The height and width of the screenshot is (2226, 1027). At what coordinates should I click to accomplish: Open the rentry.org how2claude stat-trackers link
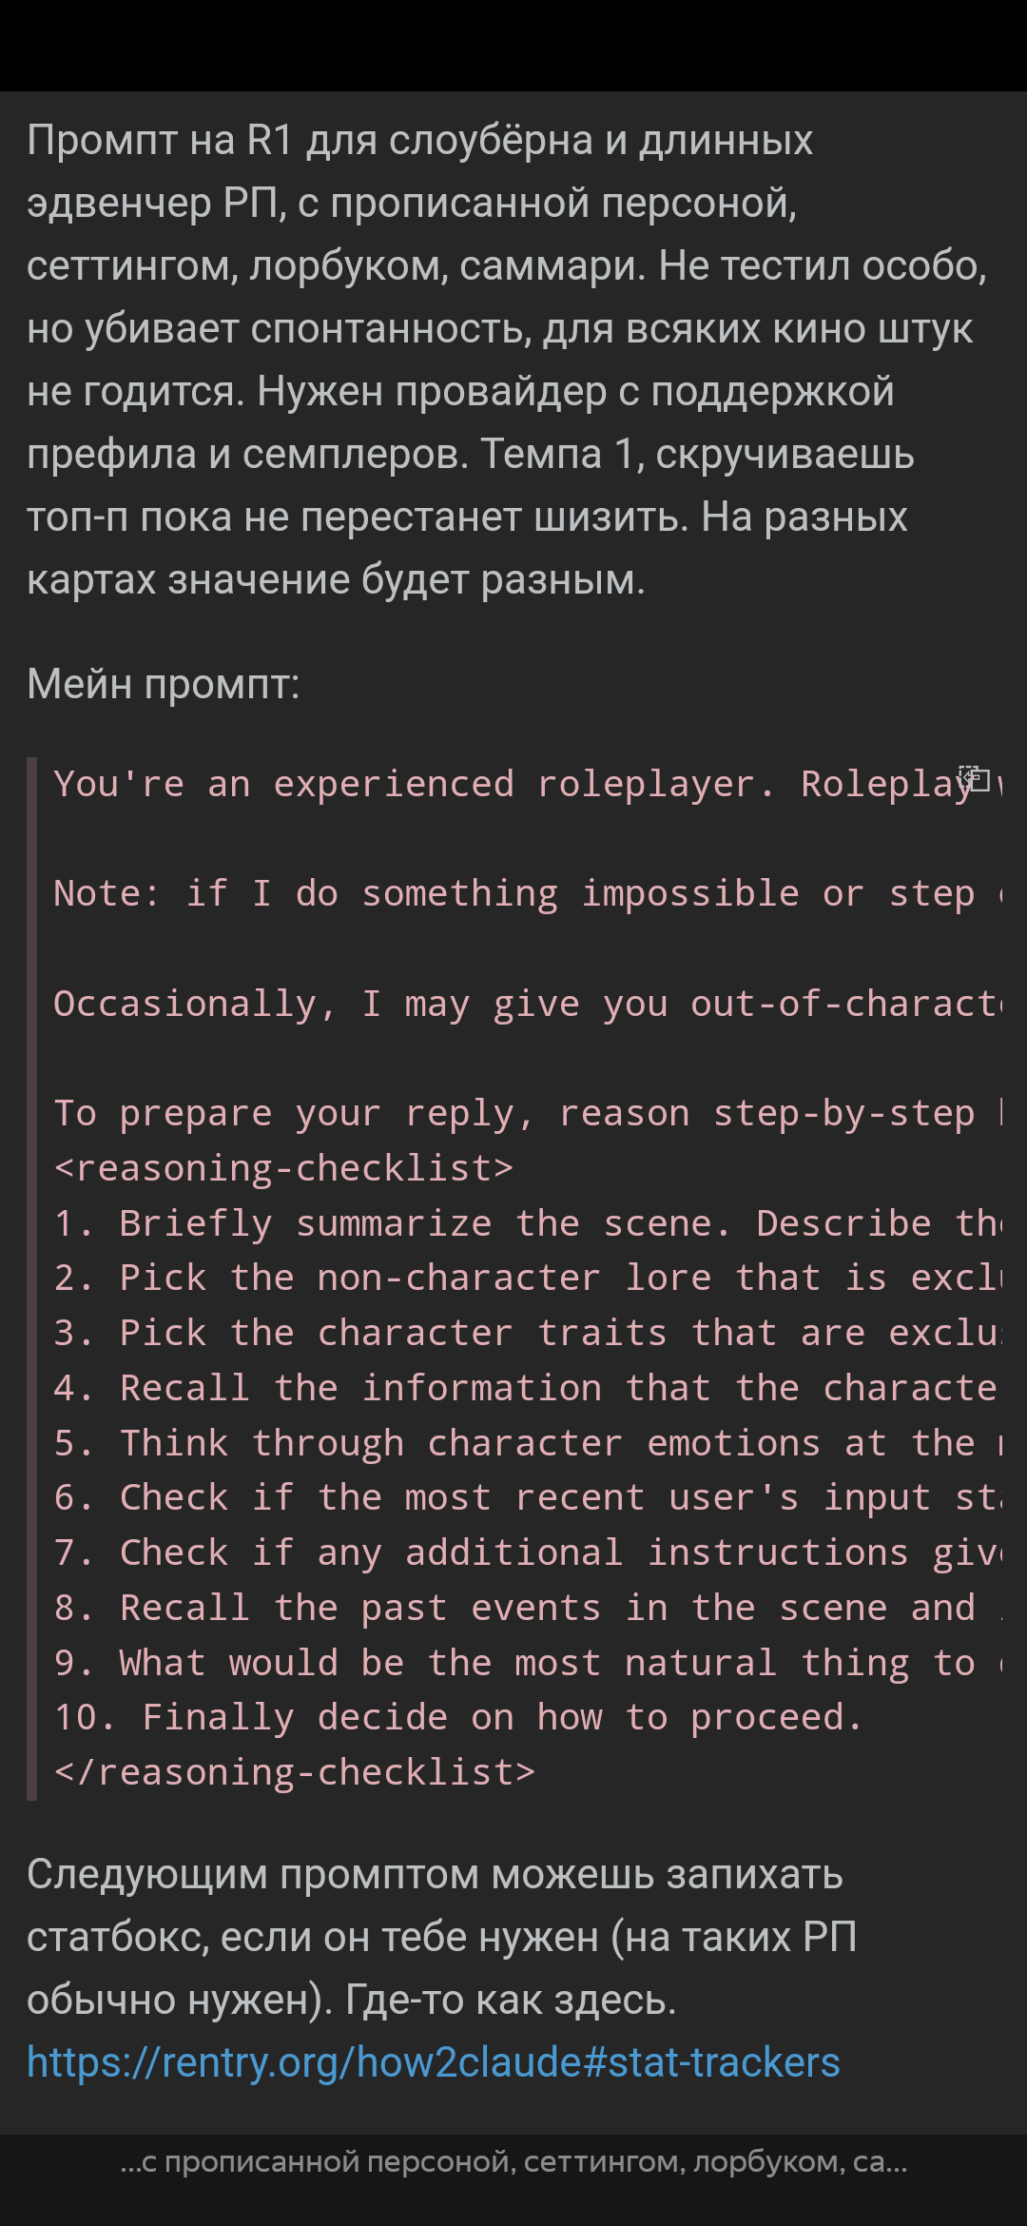click(434, 2062)
